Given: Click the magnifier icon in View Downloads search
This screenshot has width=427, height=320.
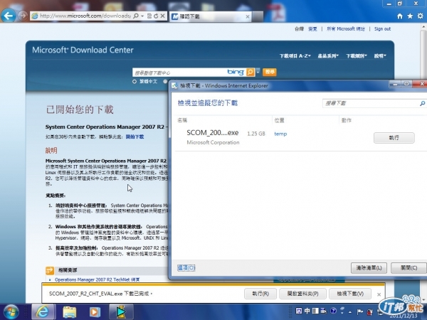Looking at the screenshot, I should coord(422,103).
